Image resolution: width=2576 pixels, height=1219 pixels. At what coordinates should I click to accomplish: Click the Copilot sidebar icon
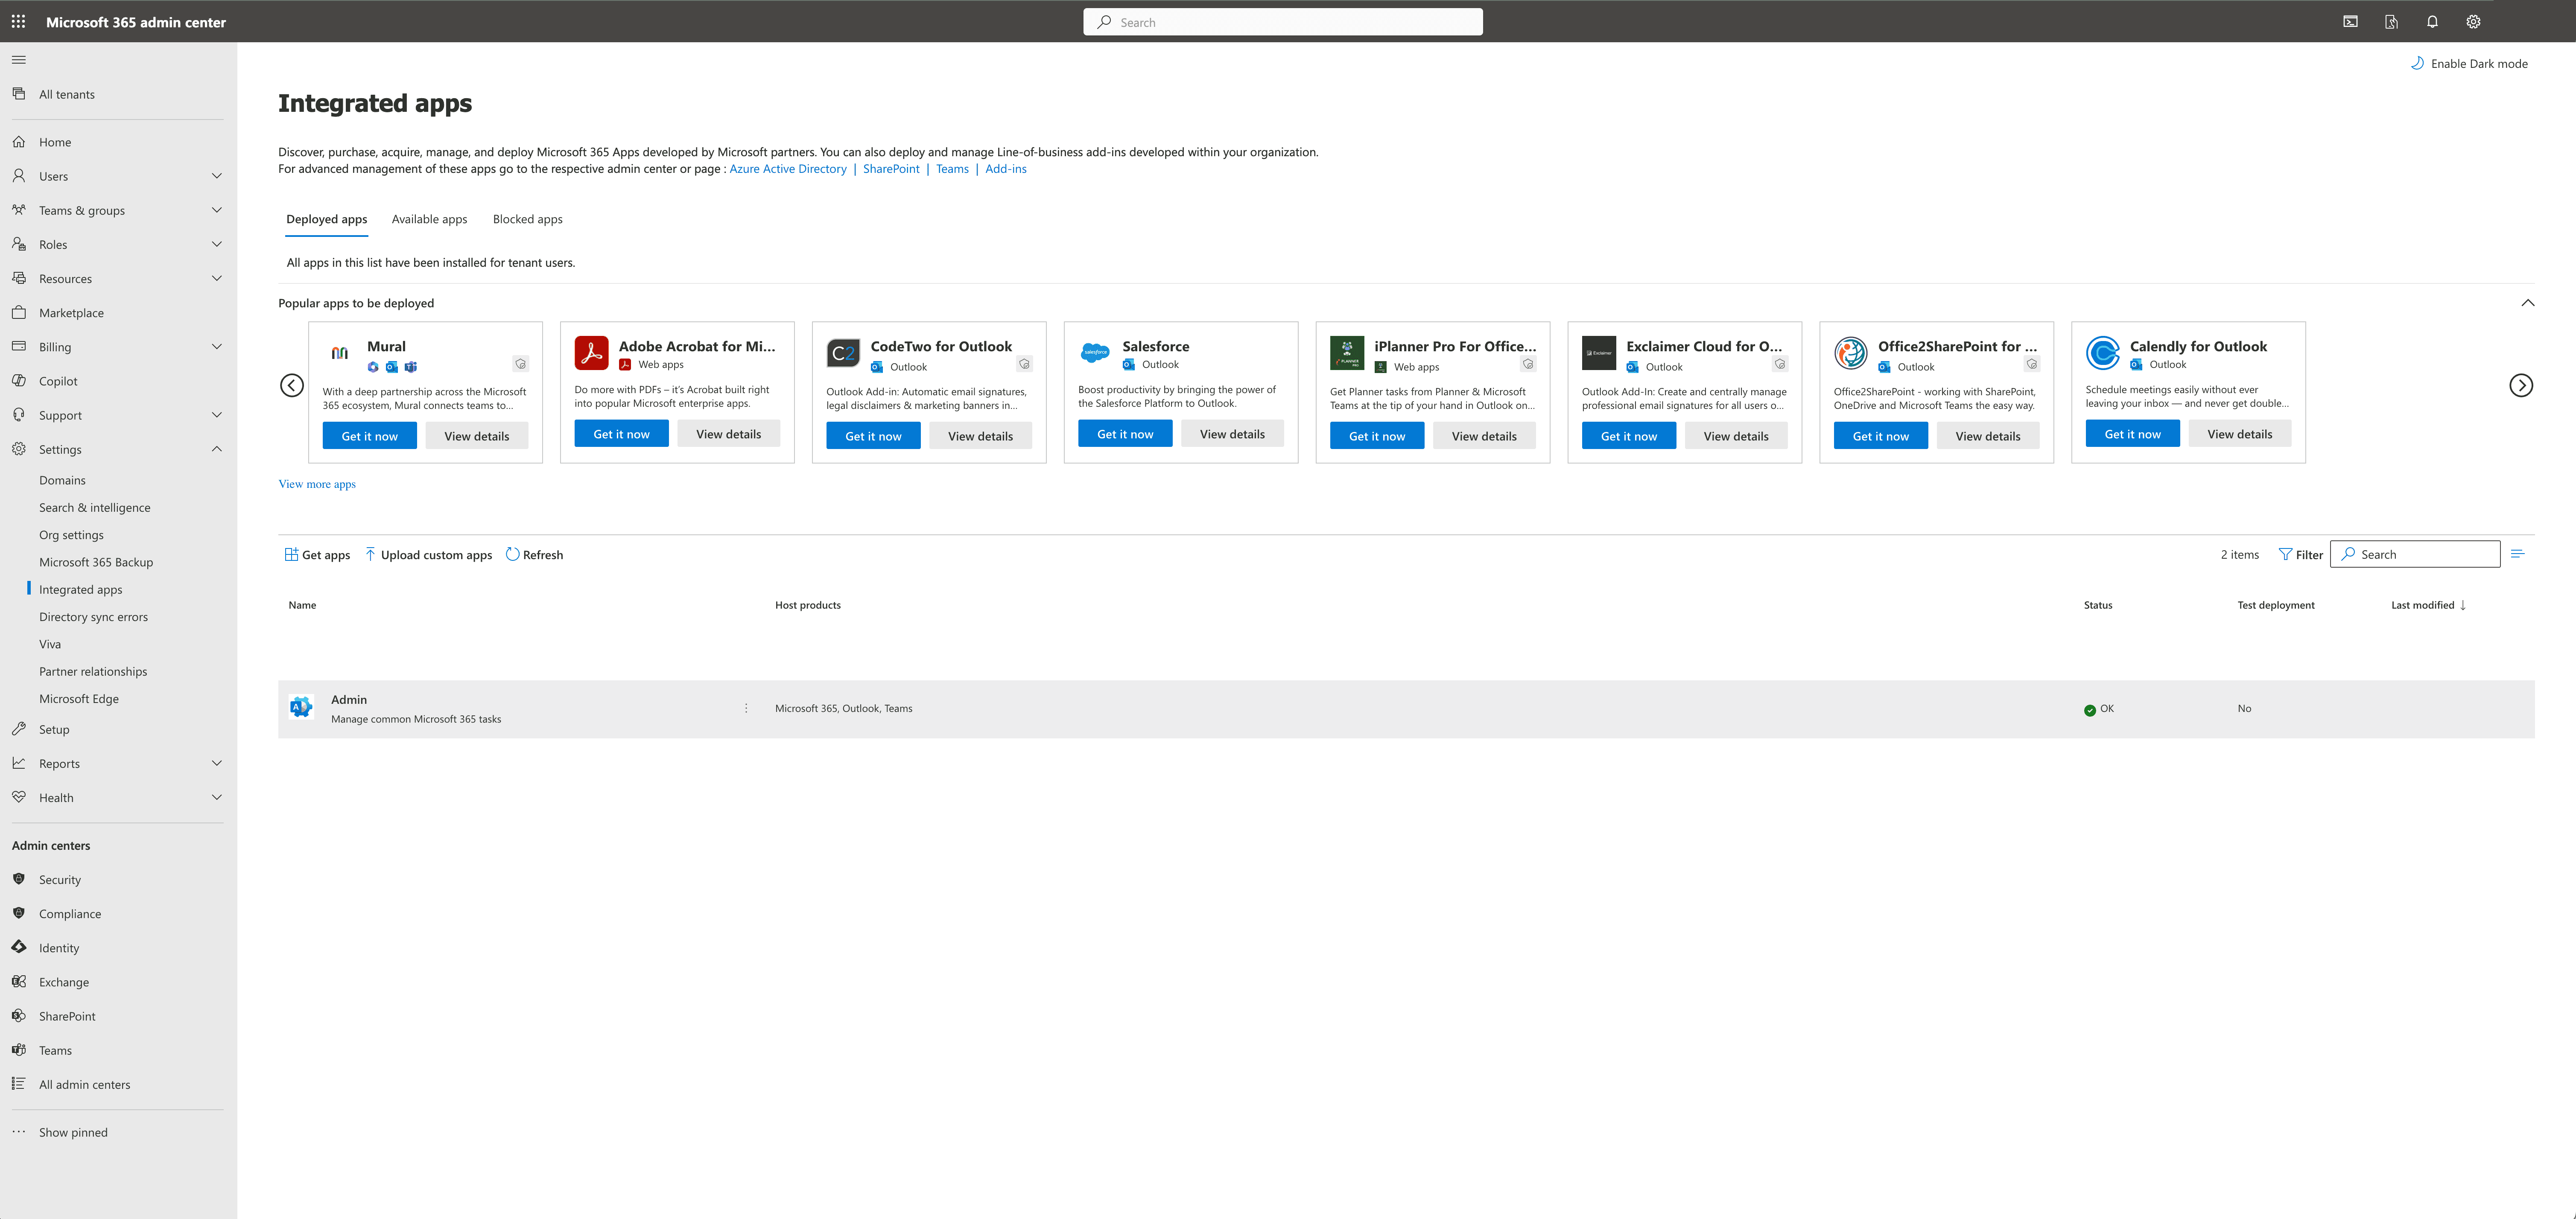19,381
